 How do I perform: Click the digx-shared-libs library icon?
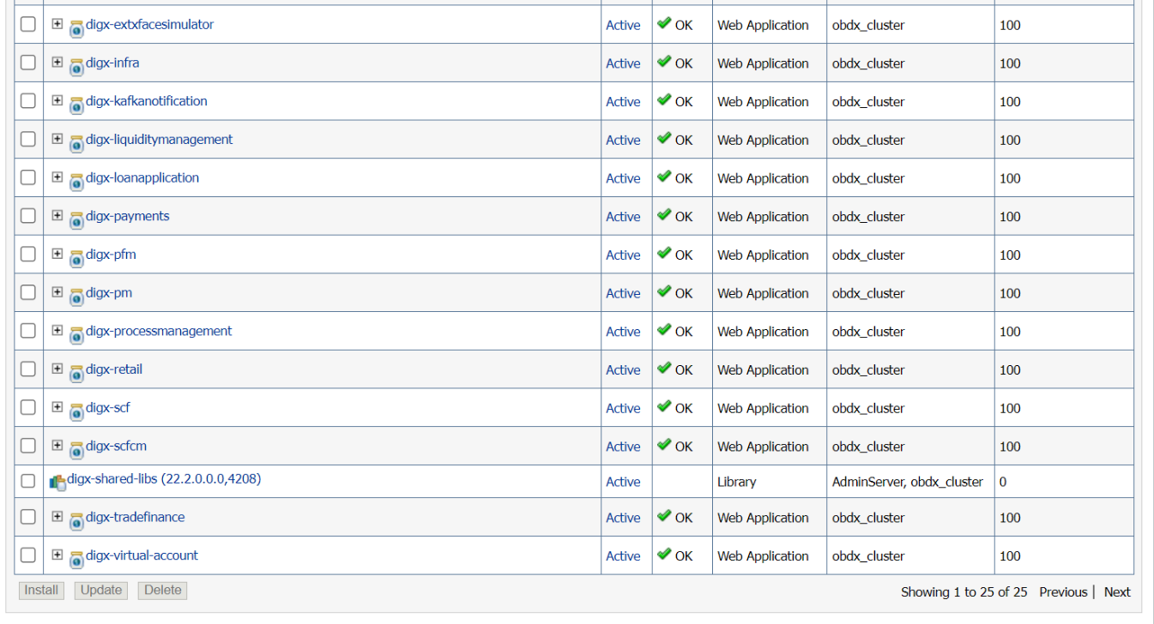point(57,483)
